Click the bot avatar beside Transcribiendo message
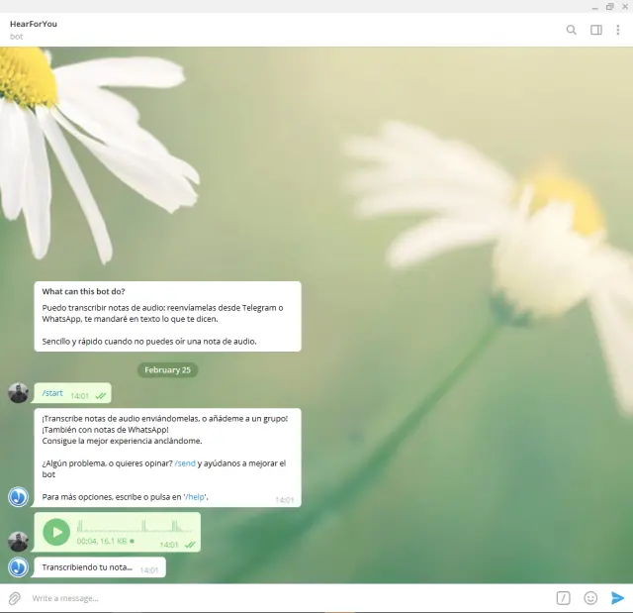The height and width of the screenshot is (613, 633). pyautogui.click(x=18, y=567)
